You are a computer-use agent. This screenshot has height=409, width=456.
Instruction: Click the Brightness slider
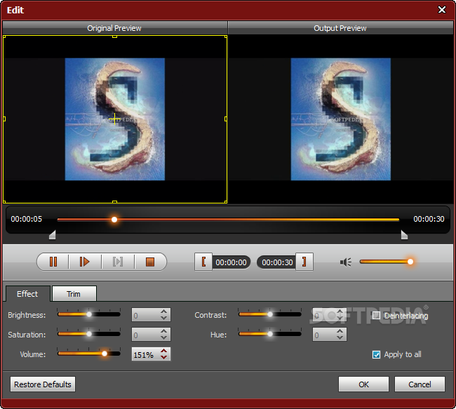[x=88, y=314]
